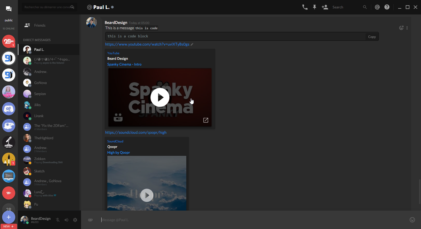This screenshot has width=421, height=229.
Task: Toggle deafen headphones
Action: [66, 220]
